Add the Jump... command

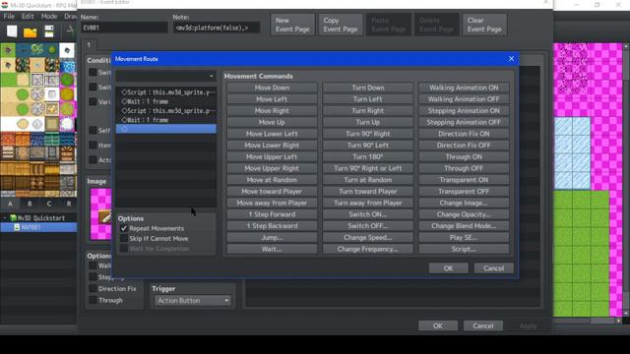click(x=272, y=238)
